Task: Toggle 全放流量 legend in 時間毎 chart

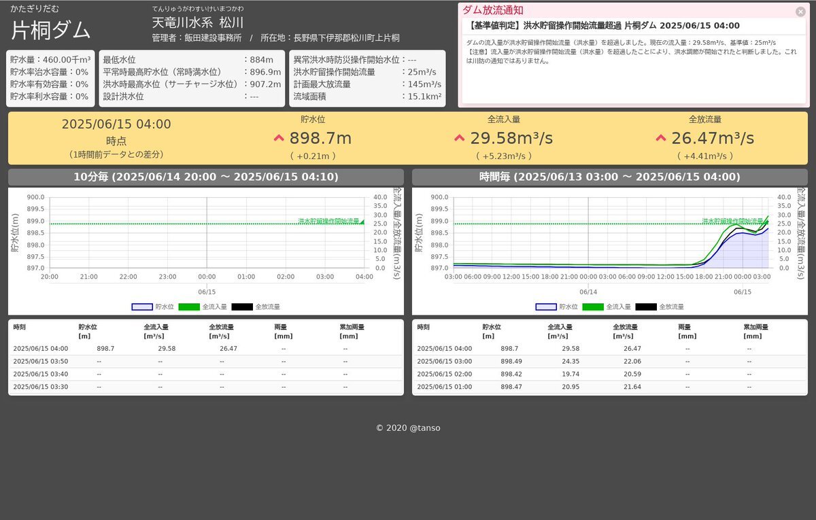Action: tap(660, 307)
